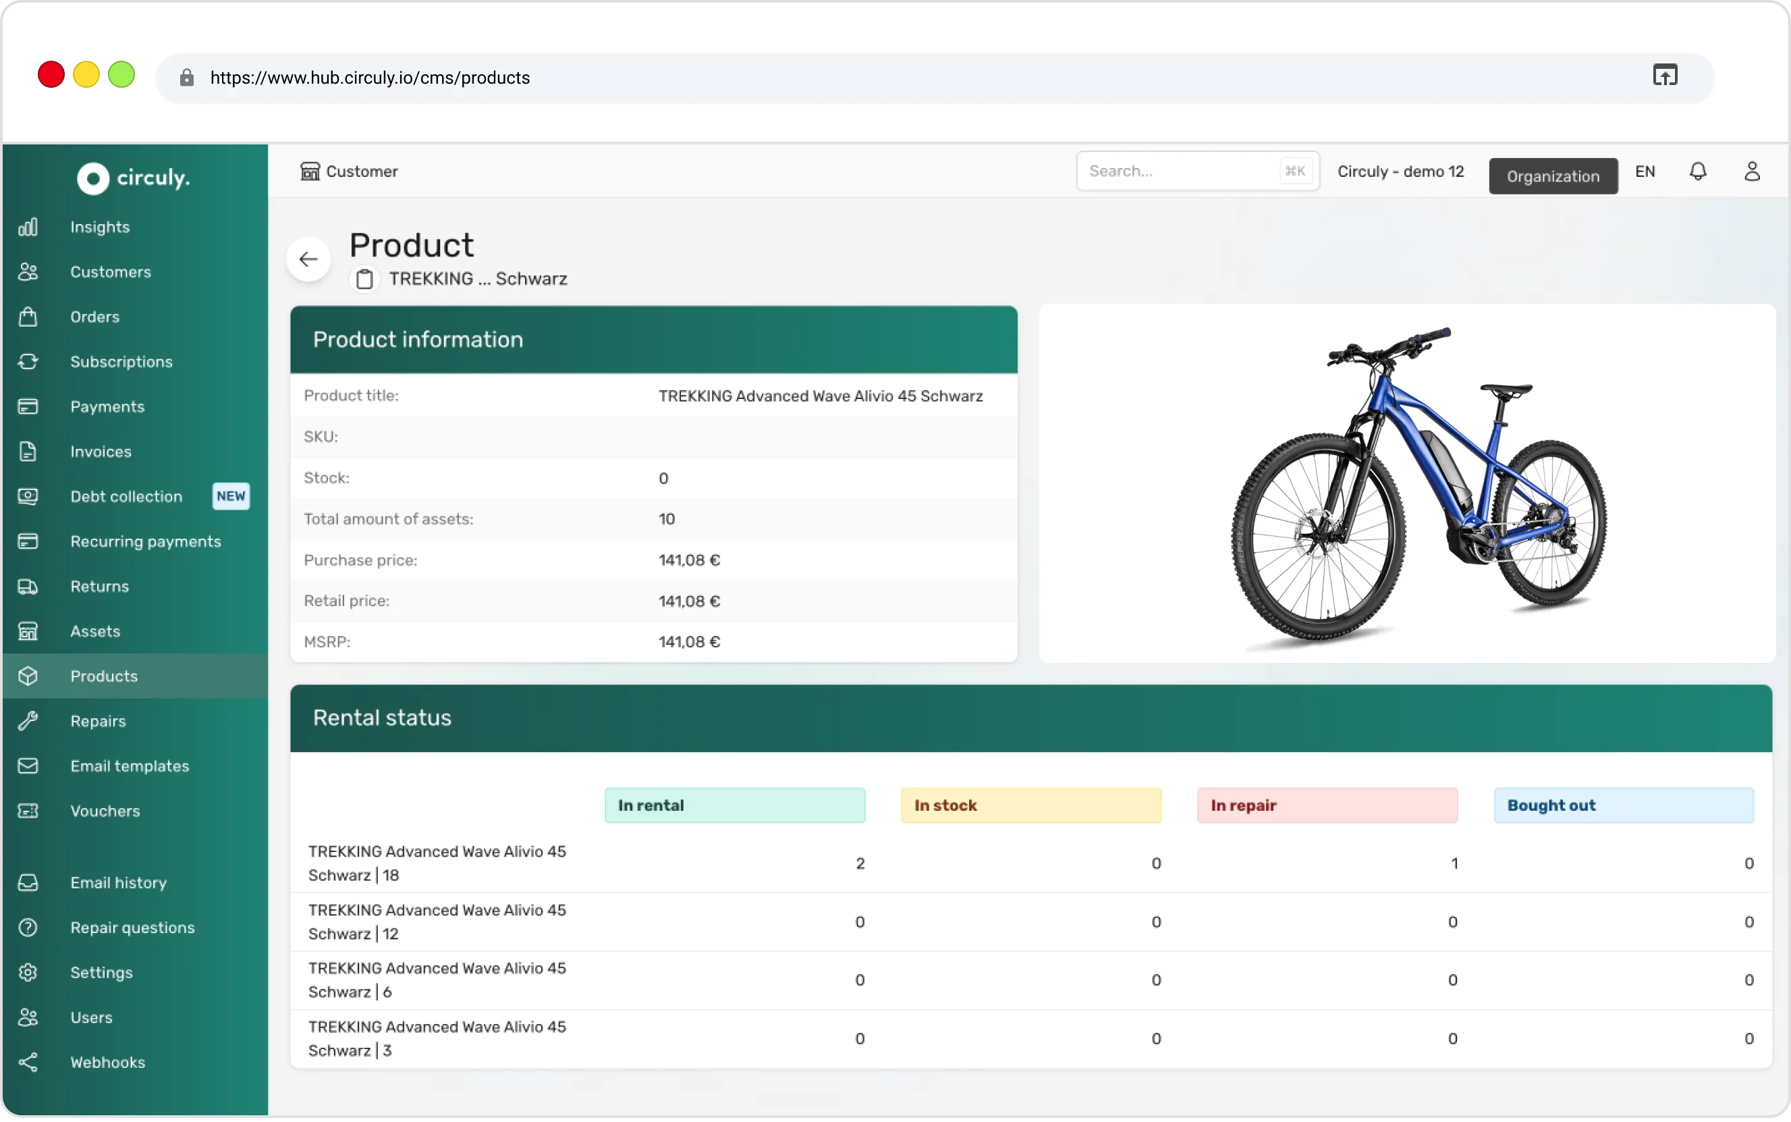Screen dimensions: 1791x1122
Task: Focus the Search field
Action: click(x=1197, y=171)
